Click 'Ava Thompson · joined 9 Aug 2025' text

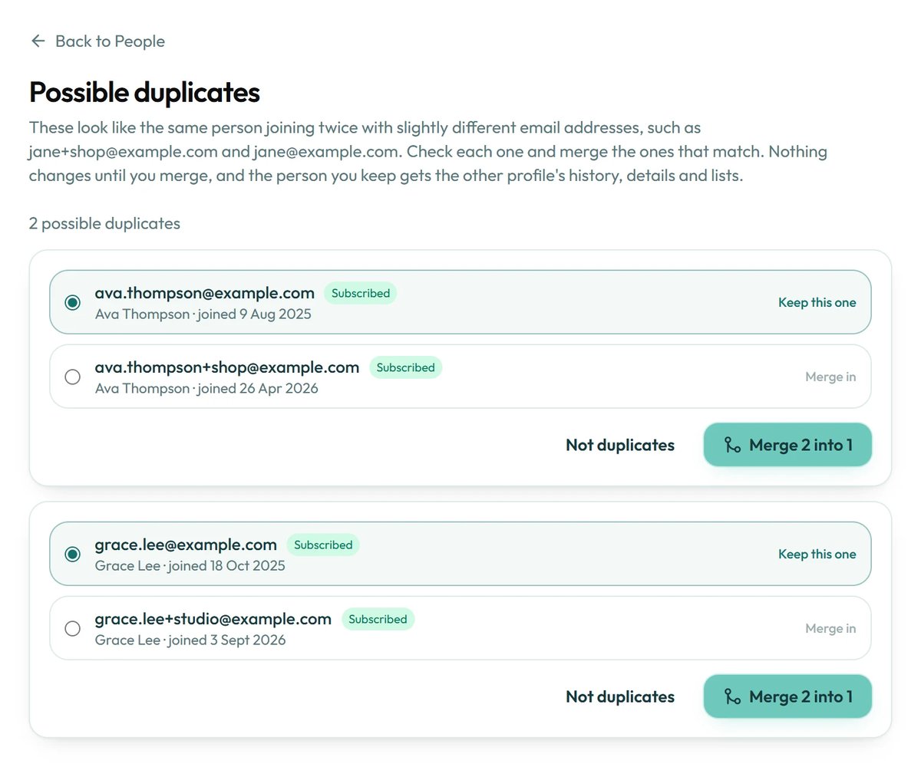203,314
